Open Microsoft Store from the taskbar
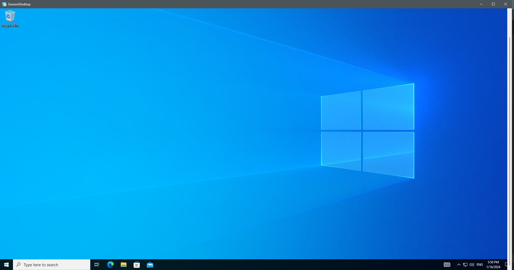Screen dimensions: 514x270 point(137,265)
